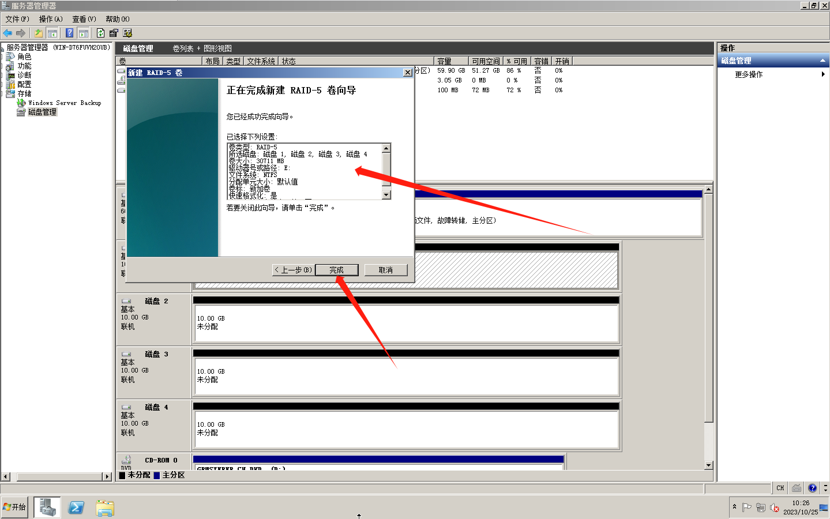Sort by the 容量 column header

451,61
